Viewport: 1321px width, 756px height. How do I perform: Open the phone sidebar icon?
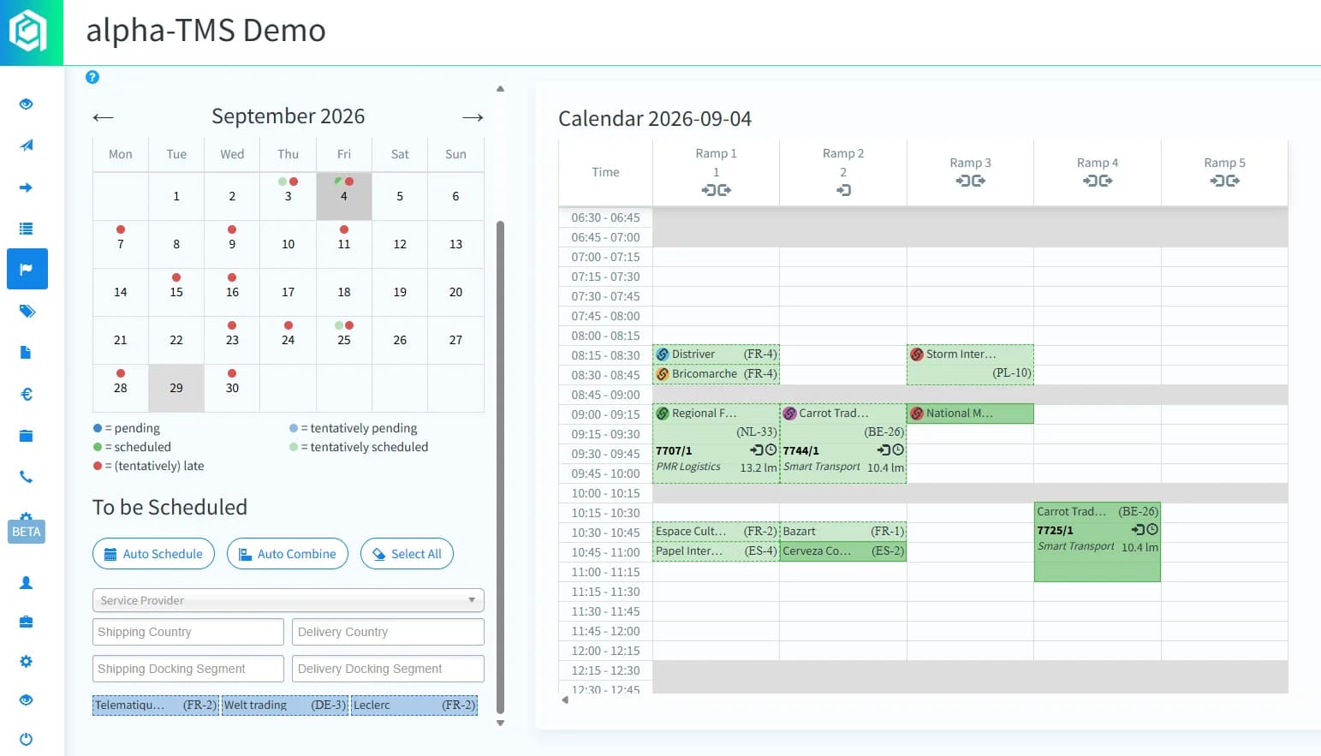point(27,477)
